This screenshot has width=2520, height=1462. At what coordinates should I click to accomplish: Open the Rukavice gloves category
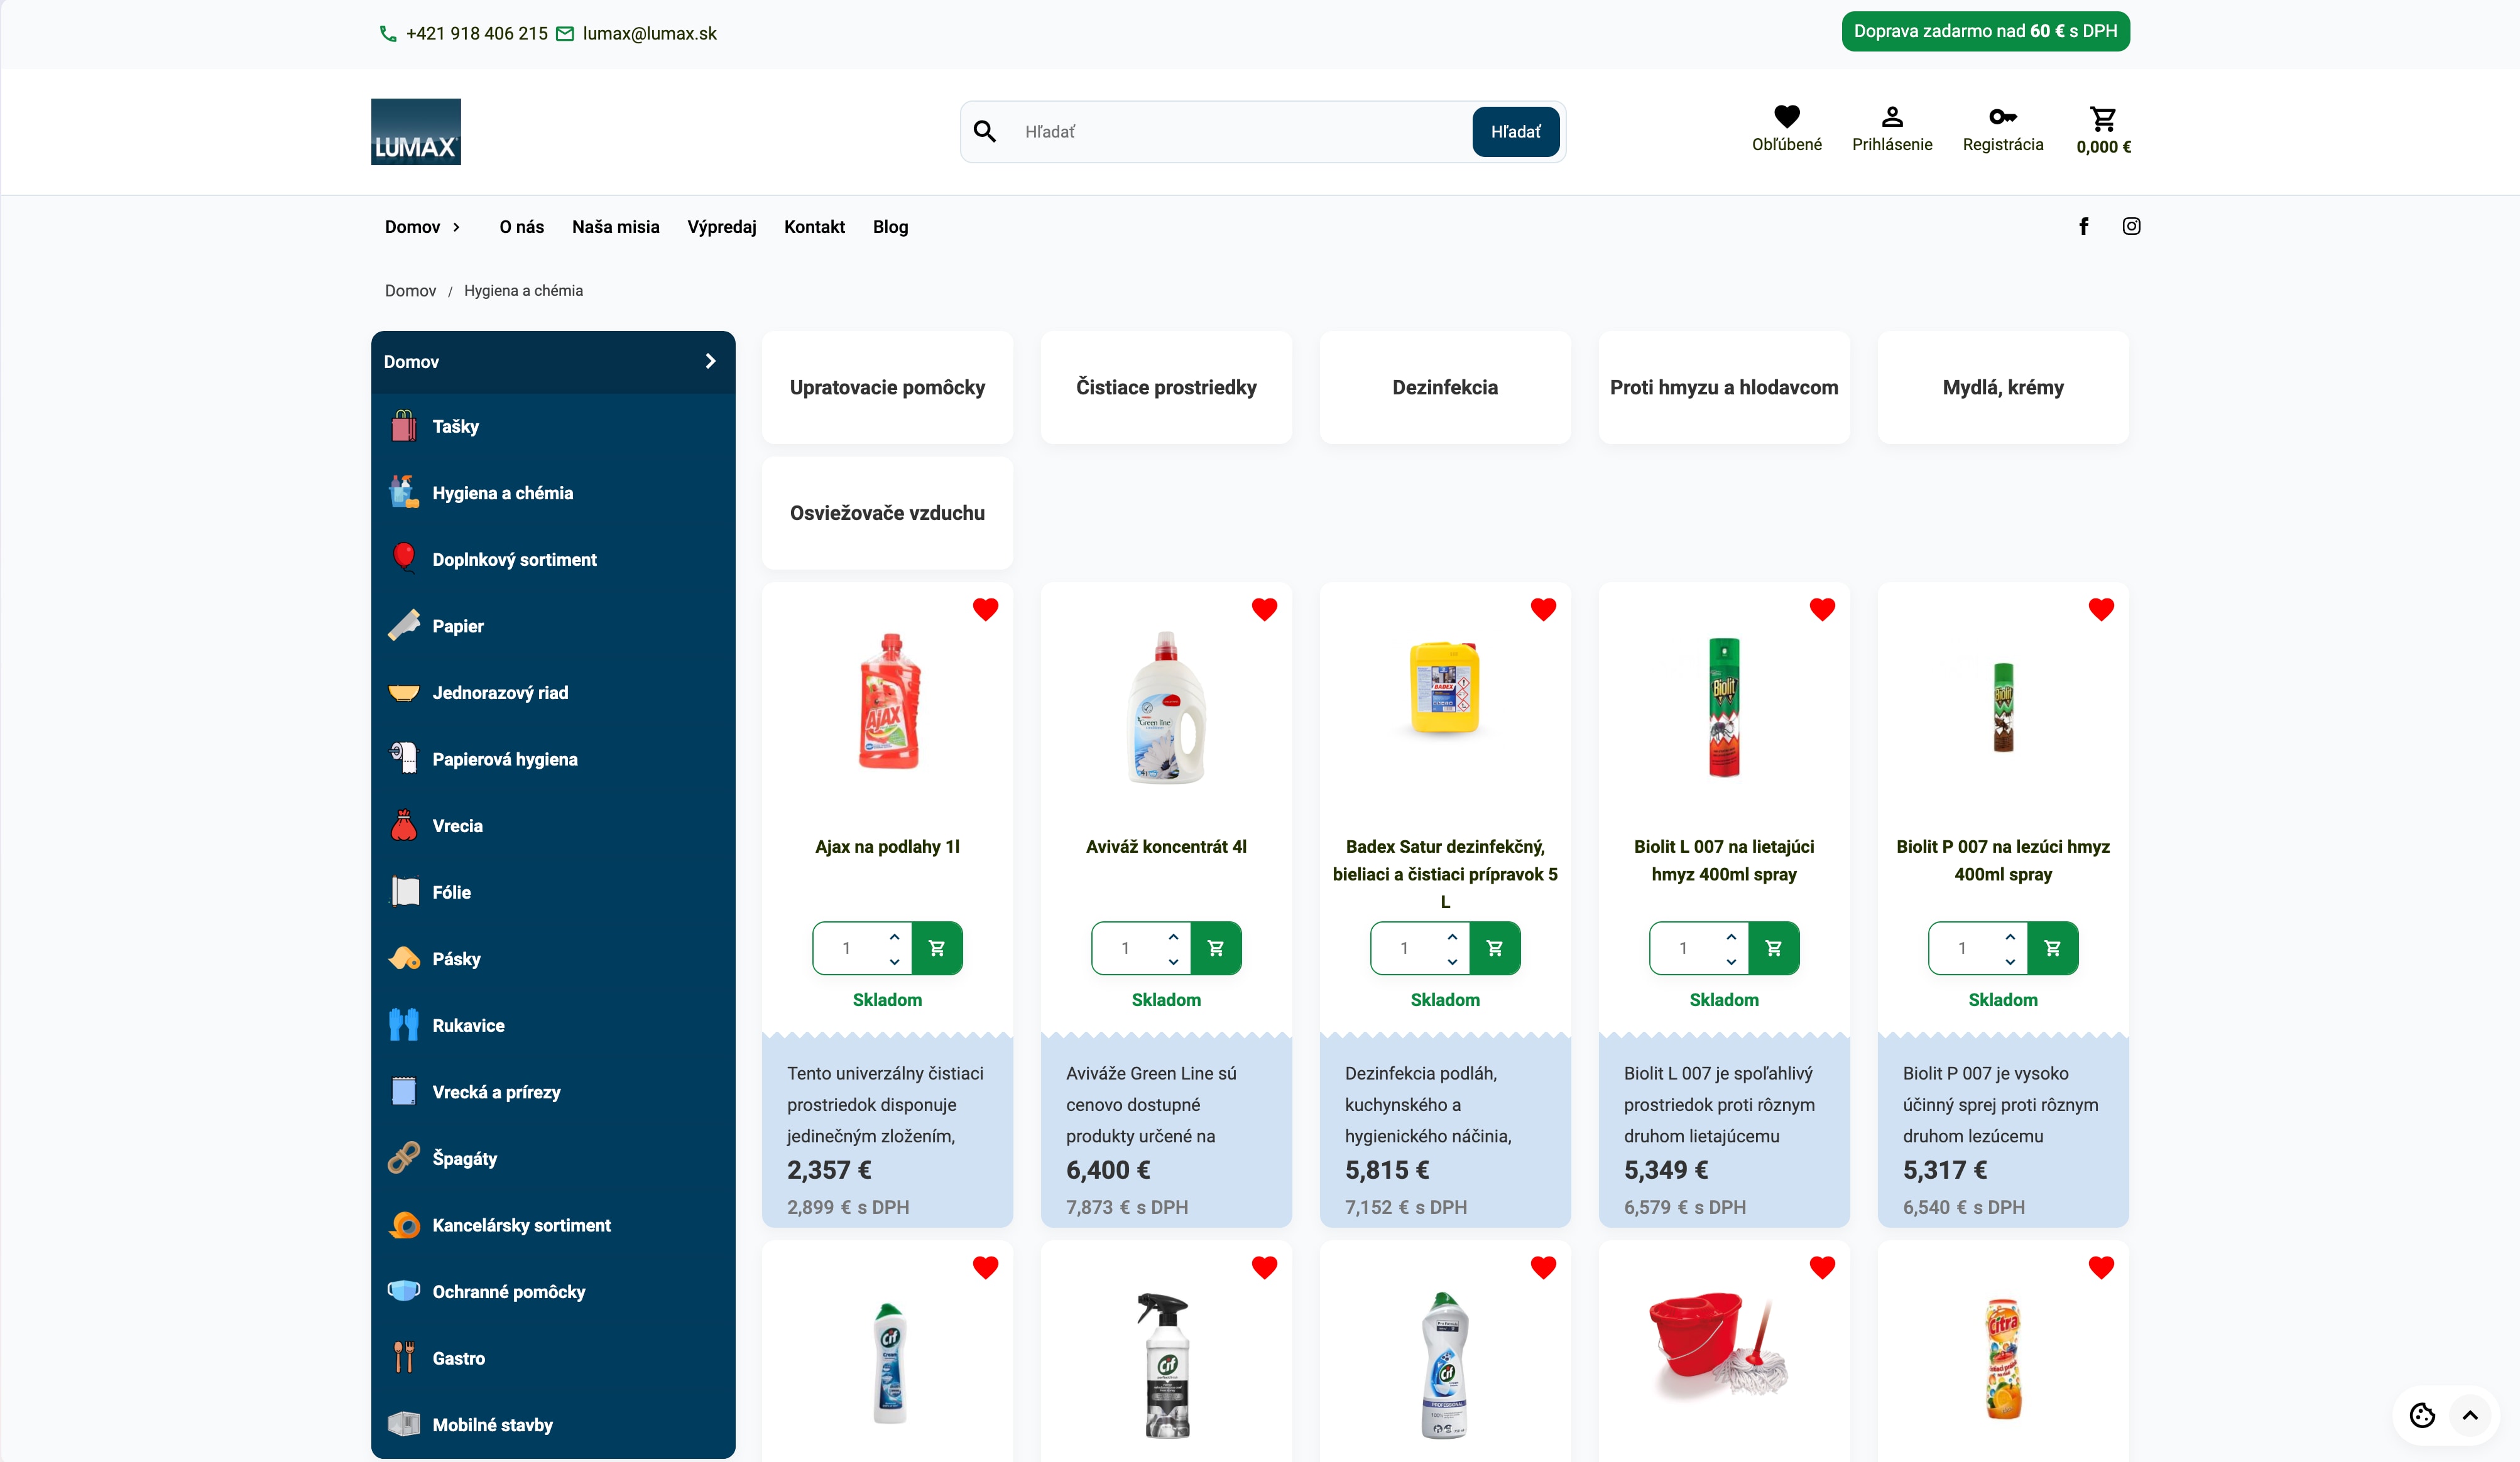553,1026
